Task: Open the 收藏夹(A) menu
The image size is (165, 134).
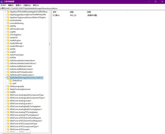Action: 27,5
